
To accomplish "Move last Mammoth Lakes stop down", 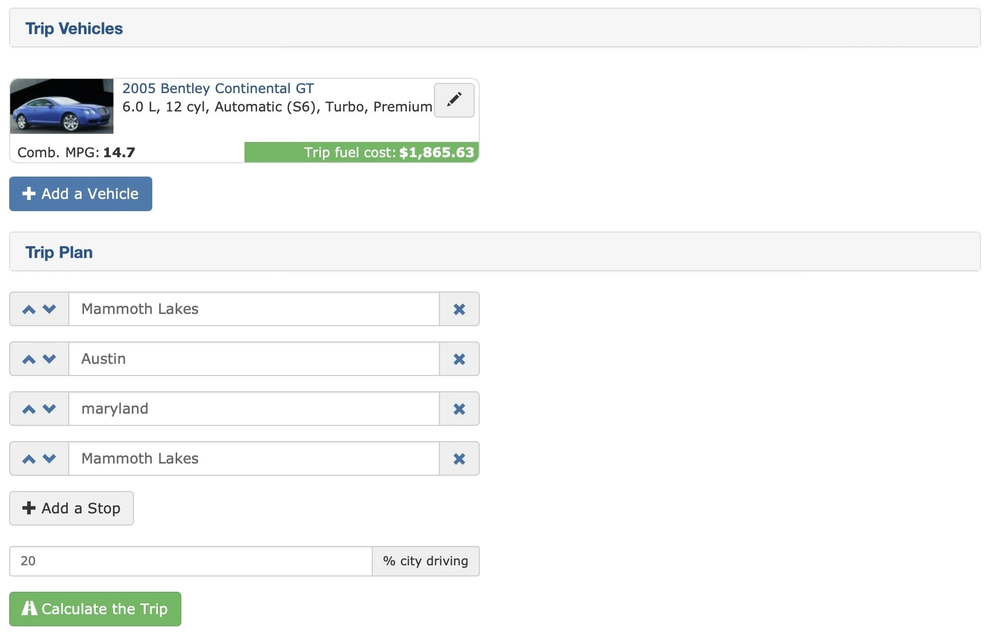I will click(49, 458).
